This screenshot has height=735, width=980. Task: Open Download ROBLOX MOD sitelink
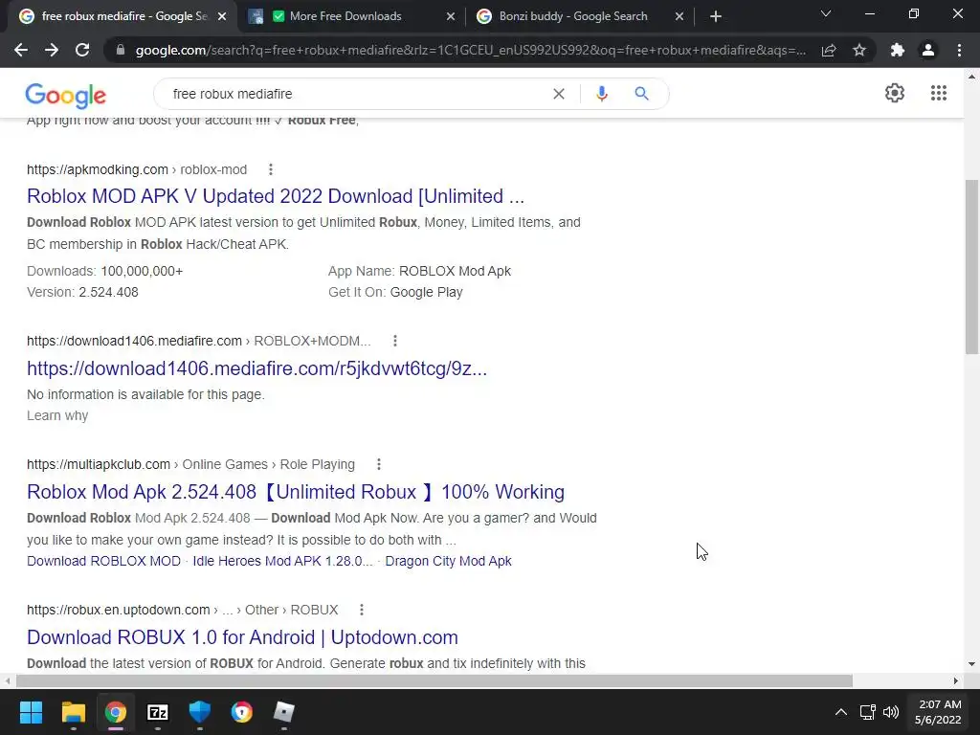[103, 561]
